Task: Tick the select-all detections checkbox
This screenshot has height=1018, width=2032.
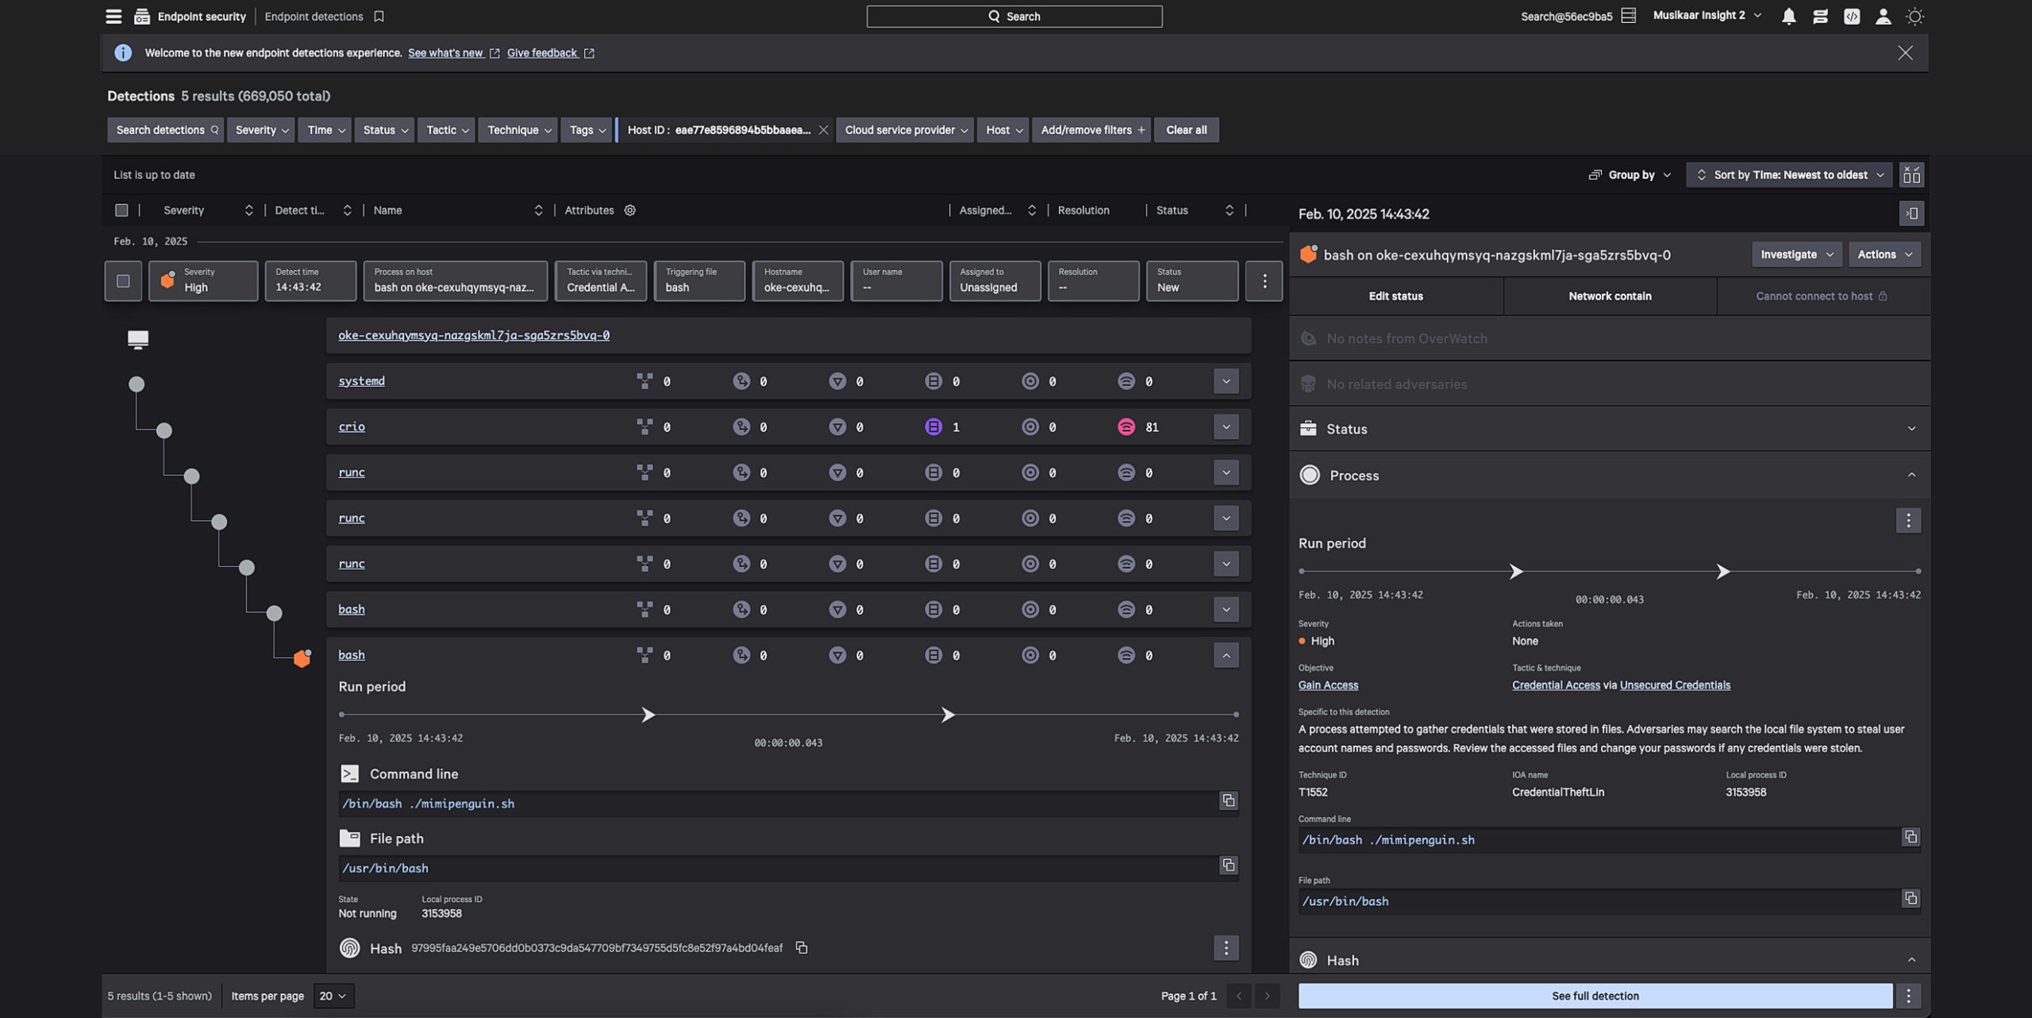Action: (121, 210)
